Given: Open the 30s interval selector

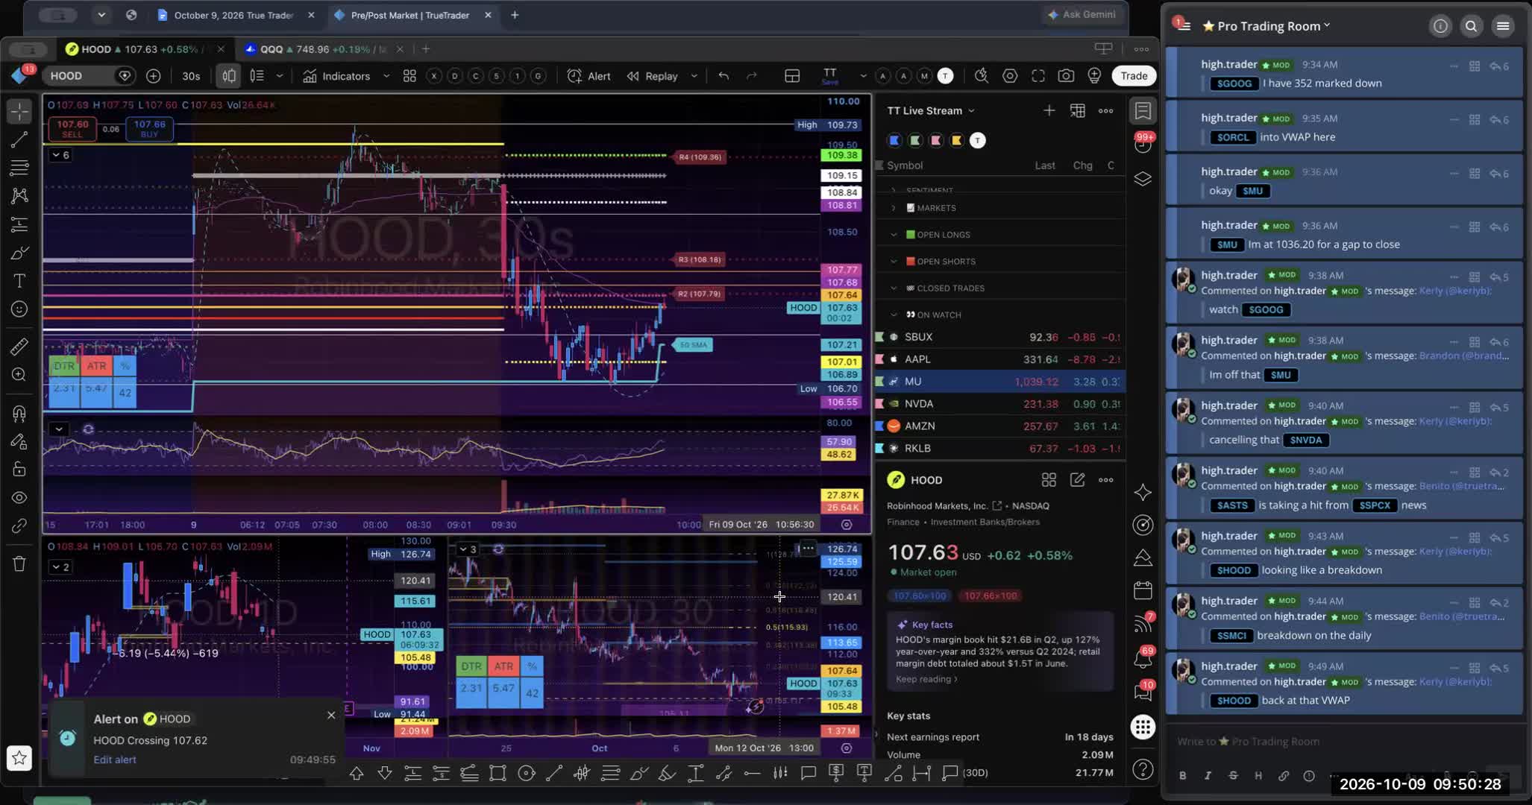Looking at the screenshot, I should click(191, 76).
